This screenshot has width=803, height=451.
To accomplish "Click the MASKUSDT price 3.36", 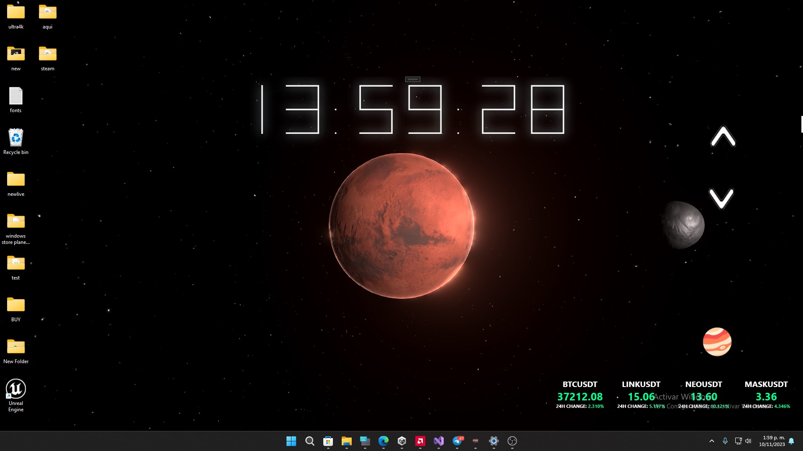I will click(x=766, y=397).
